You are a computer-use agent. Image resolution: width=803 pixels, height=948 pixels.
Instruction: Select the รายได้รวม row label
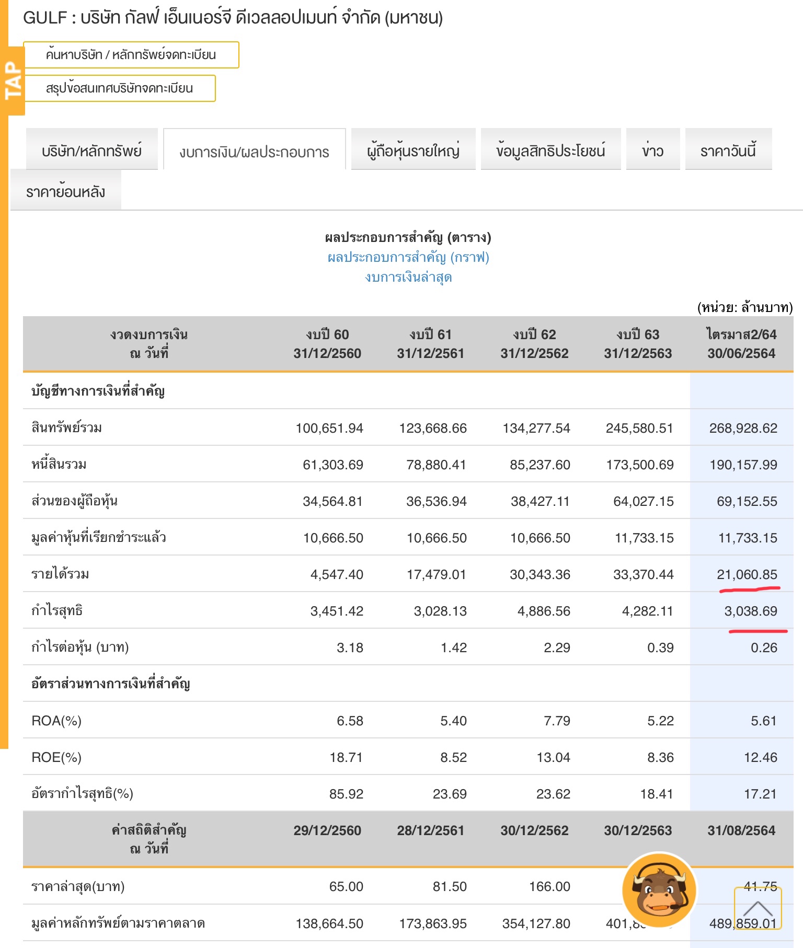(x=60, y=574)
